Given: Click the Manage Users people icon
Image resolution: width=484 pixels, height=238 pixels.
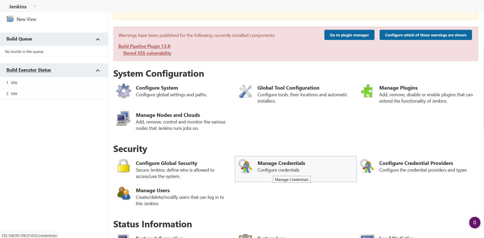Looking at the screenshot, I should tap(124, 193).
